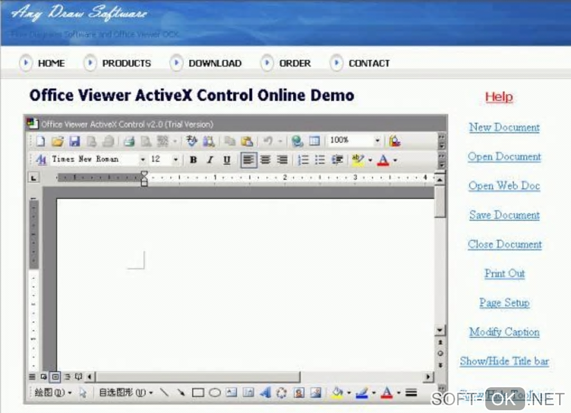Viewport: 571px width, 413px height.
Task: Click the Page Setup link
Action: [x=504, y=303]
